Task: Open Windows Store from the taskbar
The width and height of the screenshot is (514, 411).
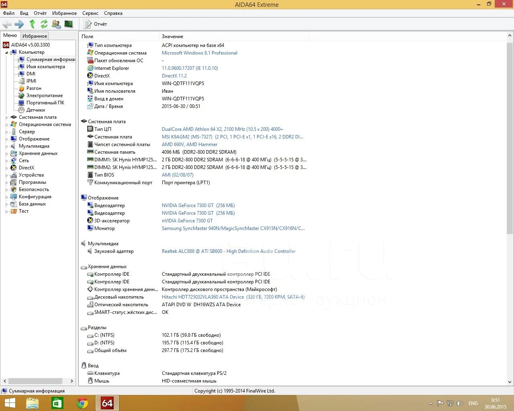Action: pyautogui.click(x=57, y=403)
